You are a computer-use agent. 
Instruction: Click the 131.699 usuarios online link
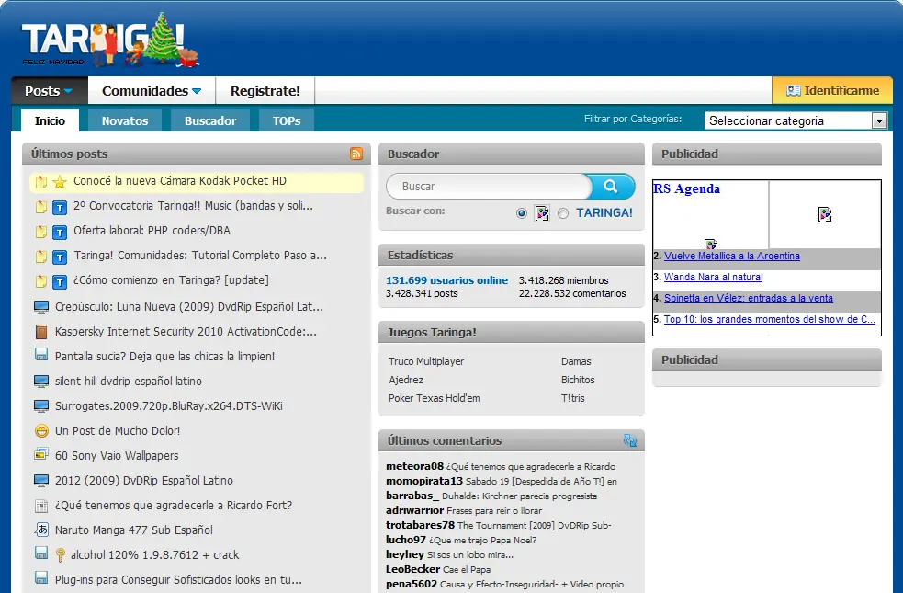coord(446,280)
